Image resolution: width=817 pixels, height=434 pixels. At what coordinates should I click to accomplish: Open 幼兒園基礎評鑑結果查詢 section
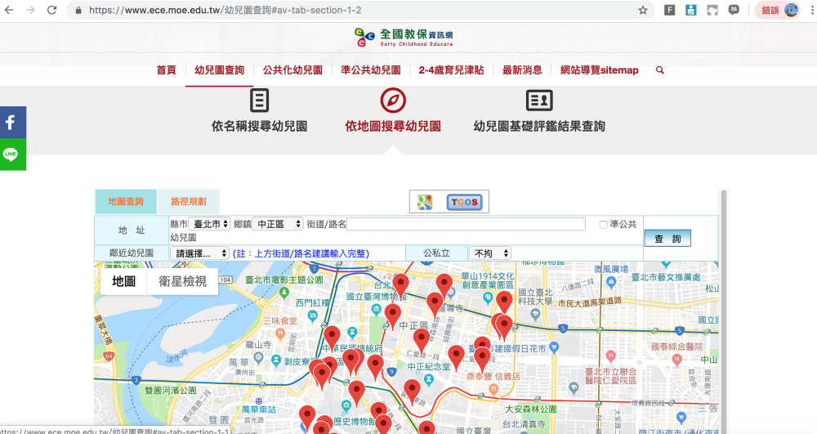pos(539,126)
